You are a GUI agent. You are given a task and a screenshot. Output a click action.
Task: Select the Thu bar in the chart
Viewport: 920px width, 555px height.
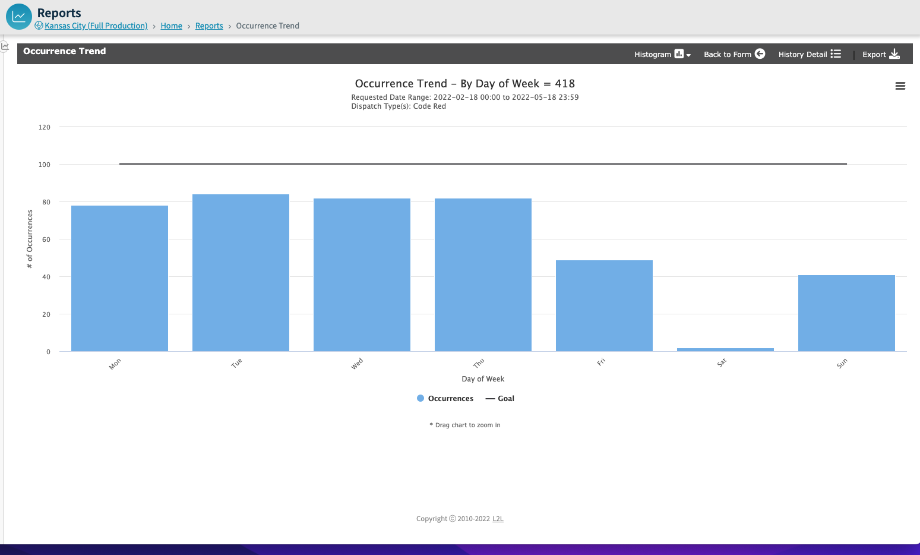[483, 275]
